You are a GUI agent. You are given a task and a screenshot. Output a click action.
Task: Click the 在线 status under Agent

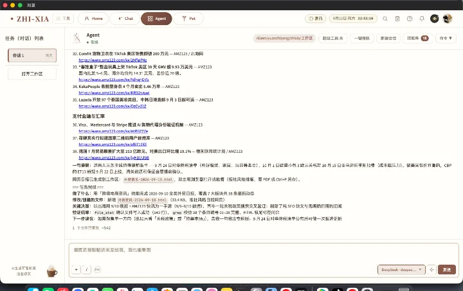pyautogui.click(x=93, y=42)
